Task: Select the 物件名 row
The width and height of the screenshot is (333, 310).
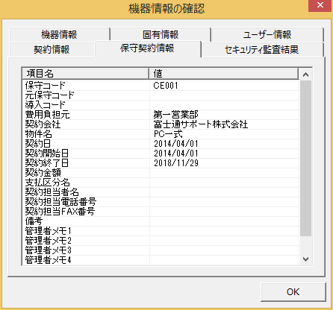Action: click(x=161, y=134)
